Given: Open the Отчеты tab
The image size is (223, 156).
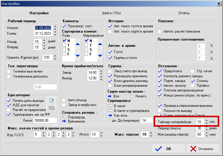Looking at the screenshot, I should [184, 13].
